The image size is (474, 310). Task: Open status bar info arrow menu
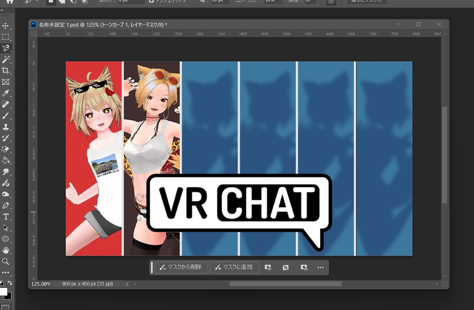coord(127,284)
